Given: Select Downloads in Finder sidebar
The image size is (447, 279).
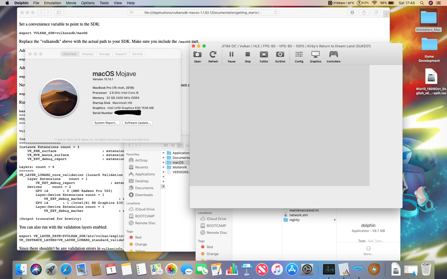Looking at the screenshot, I should 144,195.
